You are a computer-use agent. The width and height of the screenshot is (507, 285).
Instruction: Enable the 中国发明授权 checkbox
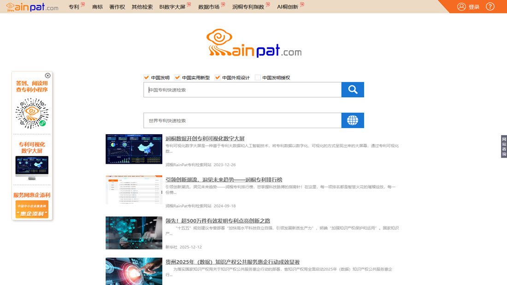pos(258,77)
